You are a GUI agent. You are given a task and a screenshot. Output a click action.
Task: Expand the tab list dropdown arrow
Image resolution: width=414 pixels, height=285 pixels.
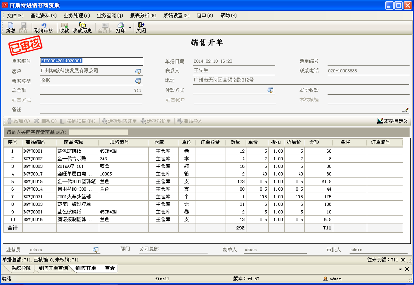400,269
